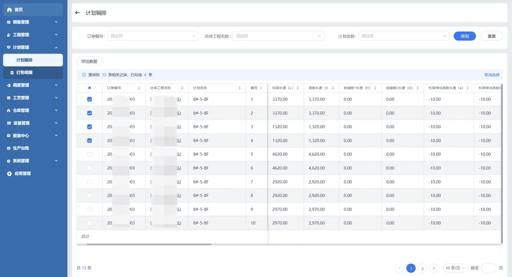Sort by 桁架长度（L） column sort icon

(298, 88)
